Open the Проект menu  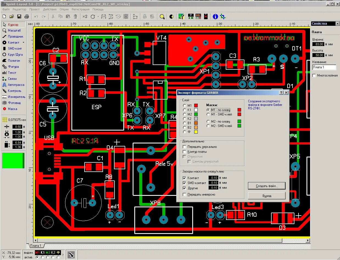point(34,9)
